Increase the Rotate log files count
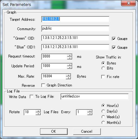The height and width of the screenshot is (139, 138). [x=38, y=111]
